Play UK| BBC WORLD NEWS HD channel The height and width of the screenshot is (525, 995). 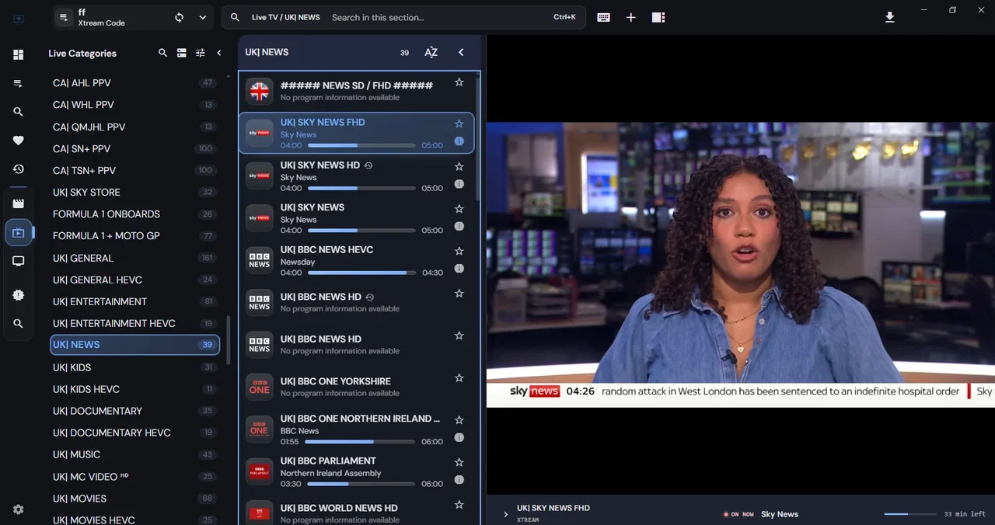(357, 513)
